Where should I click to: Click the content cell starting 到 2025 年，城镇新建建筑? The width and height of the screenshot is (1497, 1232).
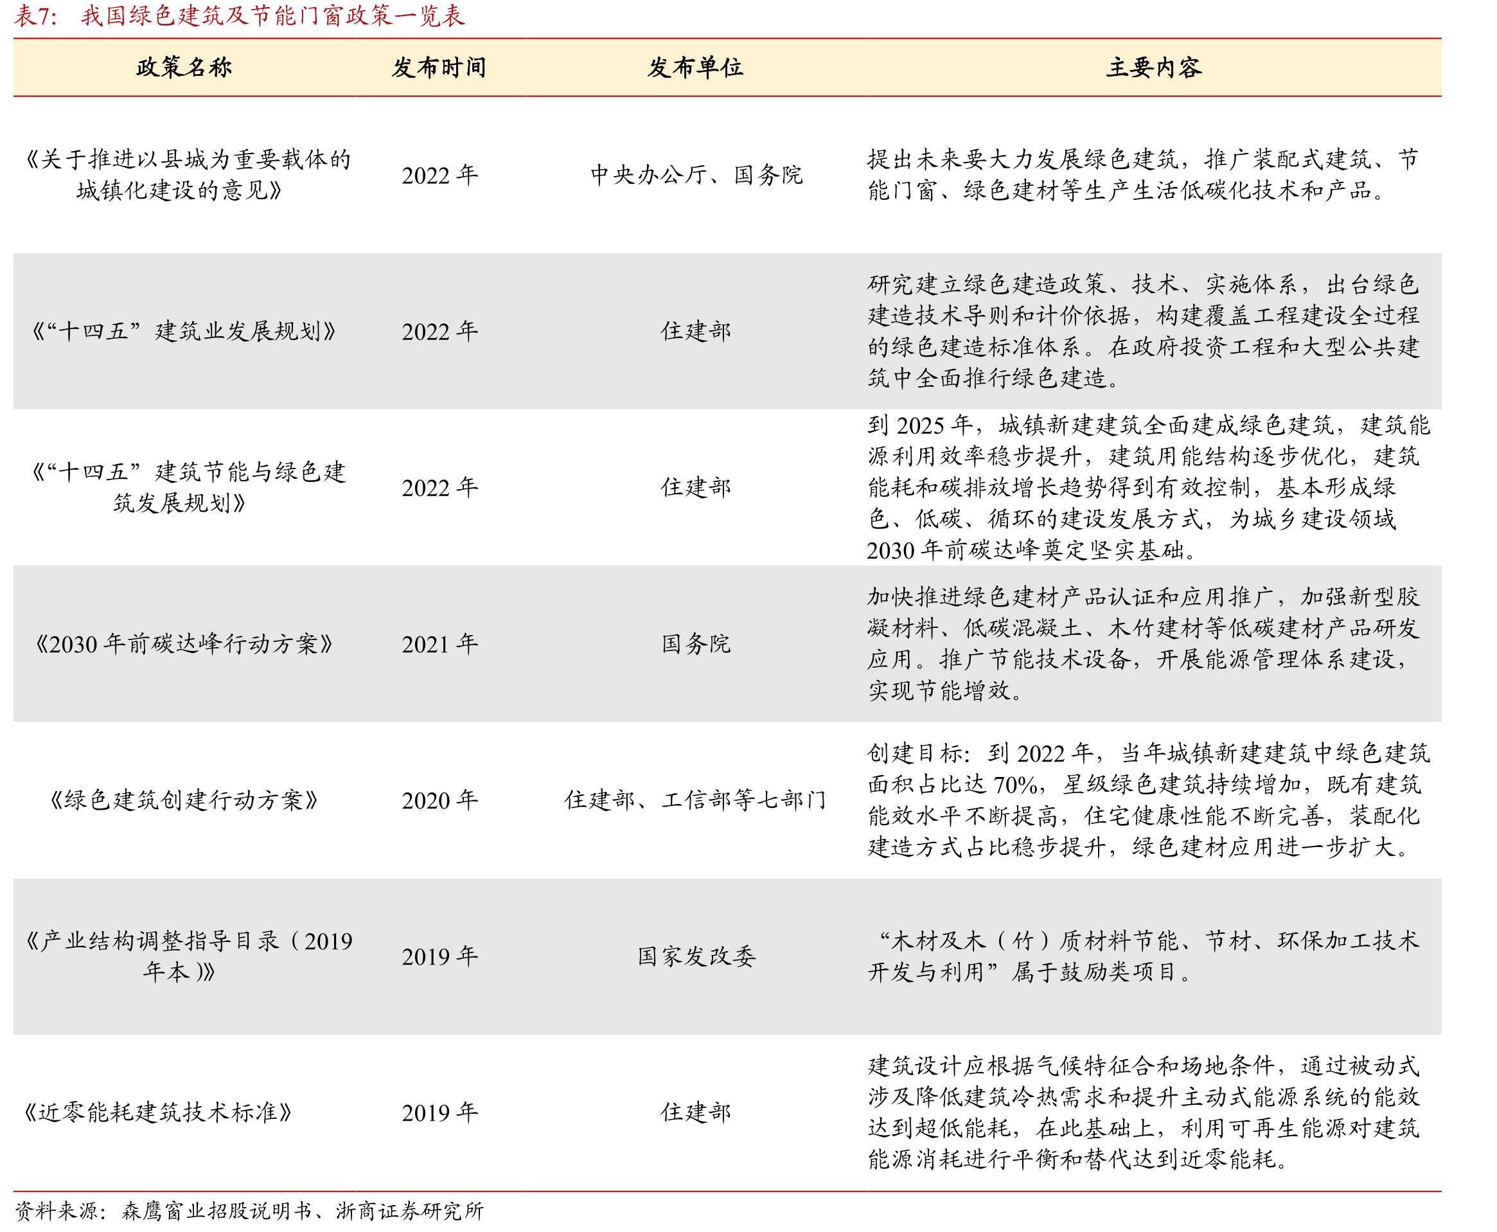pos(1148,487)
